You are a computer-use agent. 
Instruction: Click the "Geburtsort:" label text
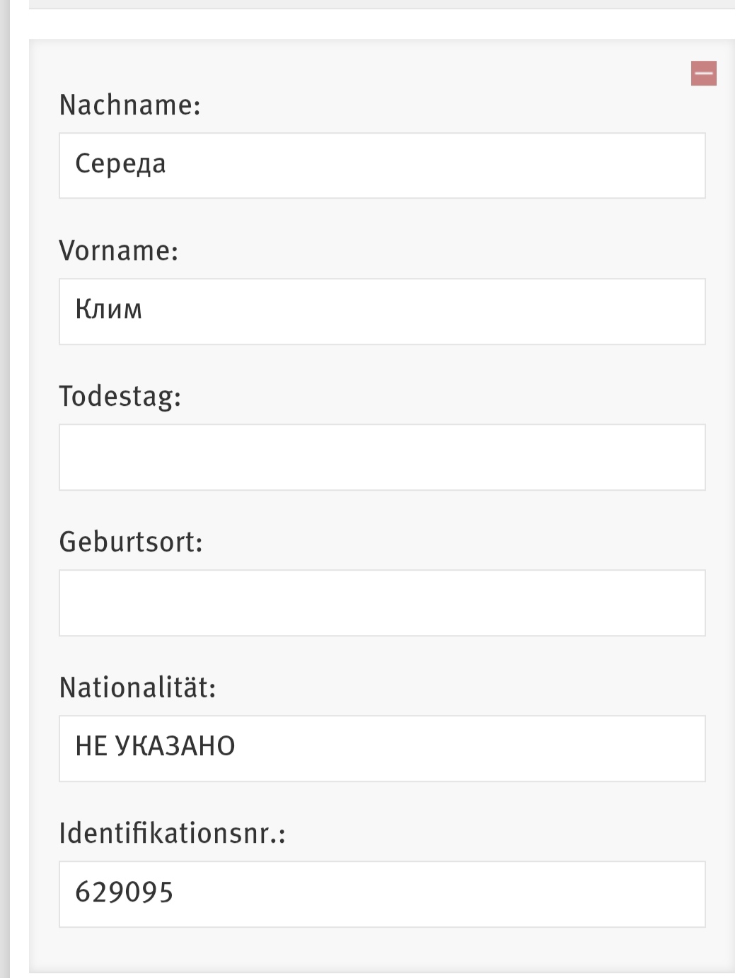(131, 542)
